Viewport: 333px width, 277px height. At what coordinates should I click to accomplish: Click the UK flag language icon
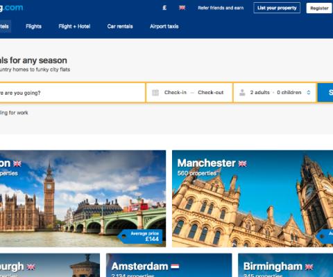coord(182,8)
